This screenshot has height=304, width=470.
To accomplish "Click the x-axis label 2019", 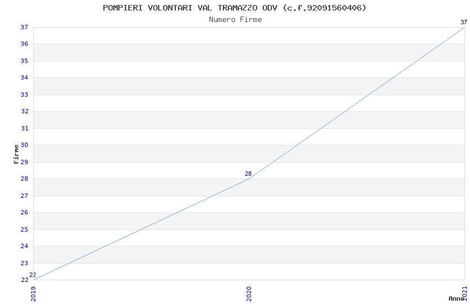I will pyautogui.click(x=33, y=294).
